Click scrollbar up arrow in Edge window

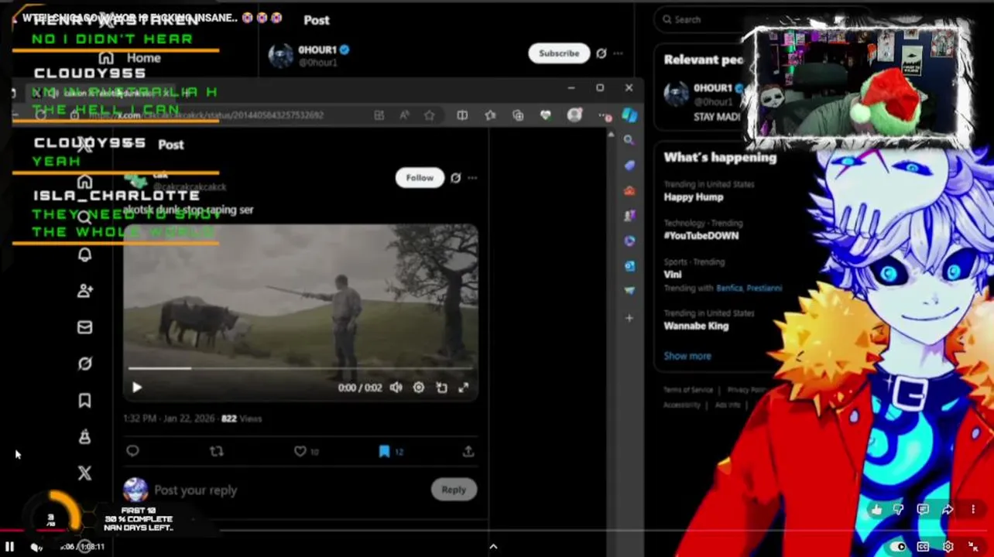pos(611,135)
